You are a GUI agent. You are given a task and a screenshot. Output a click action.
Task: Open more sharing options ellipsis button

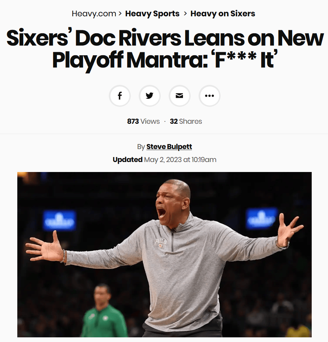209,96
